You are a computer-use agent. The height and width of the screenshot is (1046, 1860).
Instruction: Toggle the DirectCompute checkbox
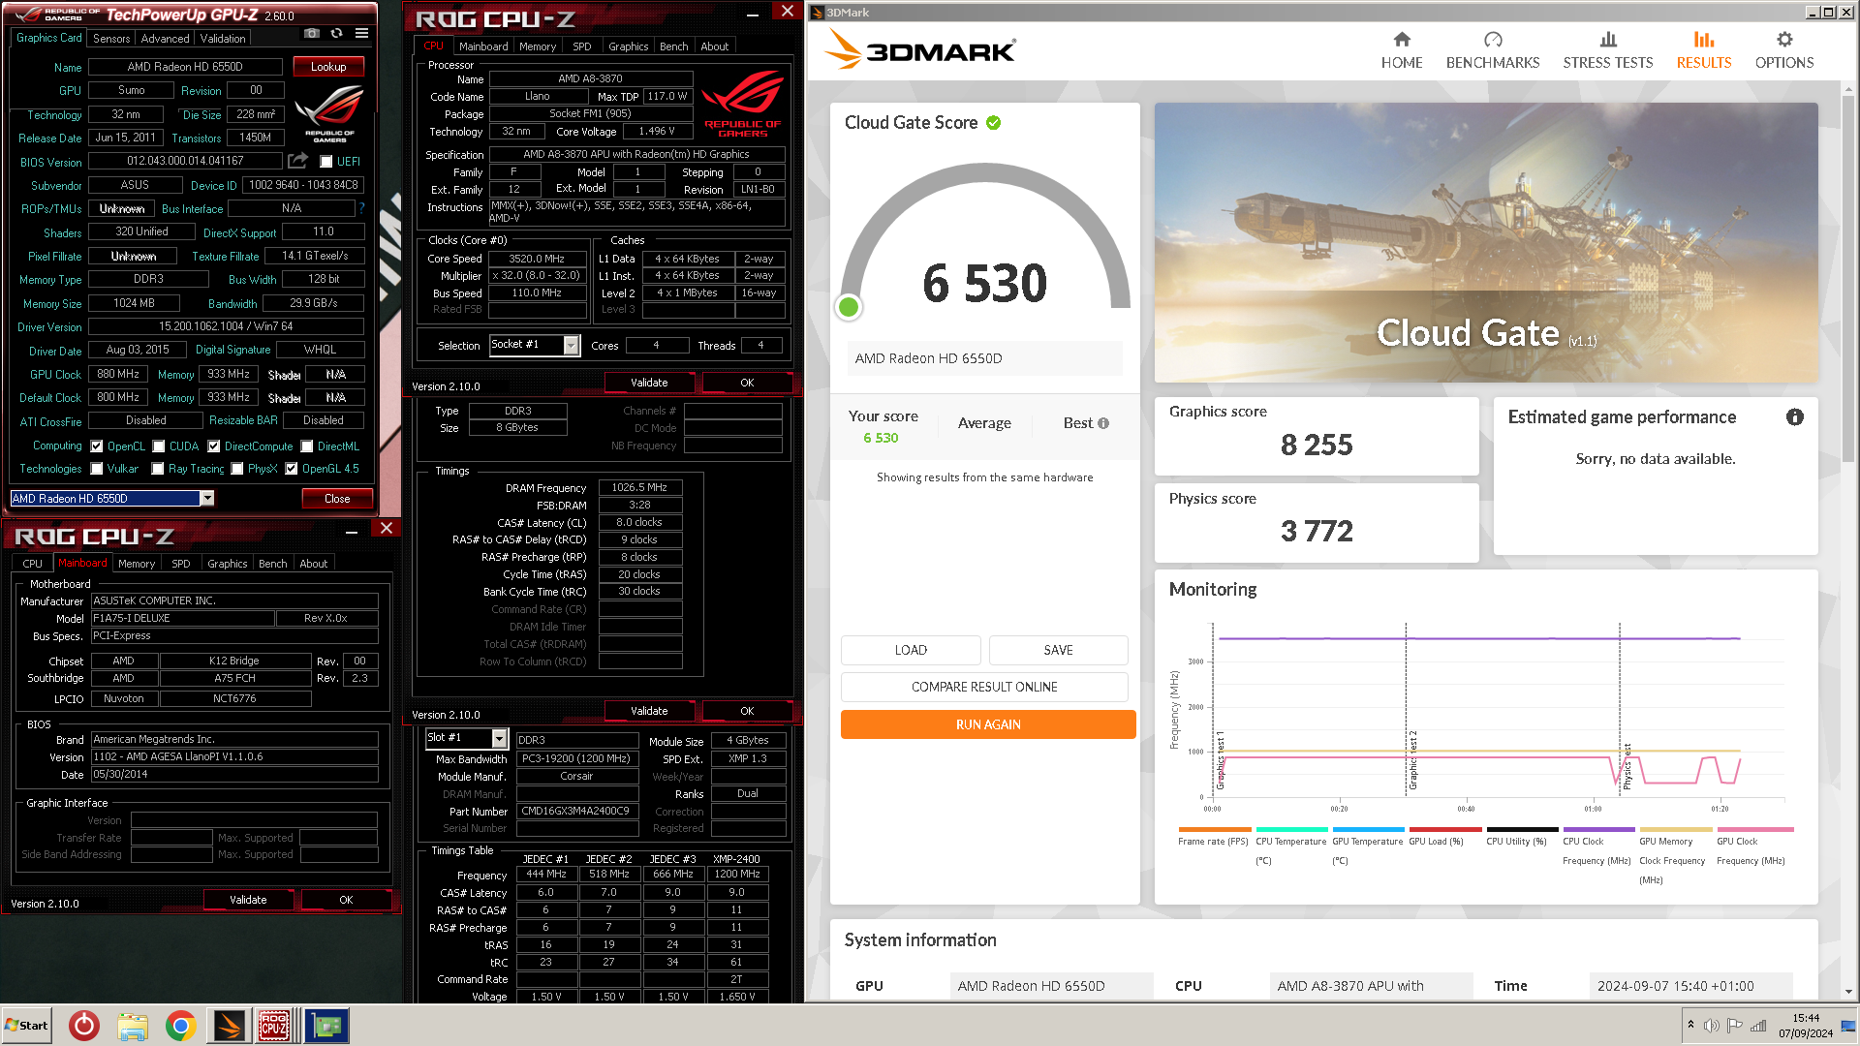click(x=214, y=446)
